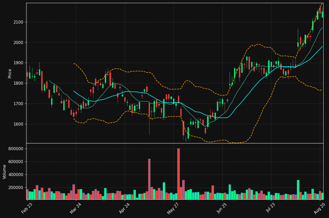Click the red volume bar reaching about 640000
The height and width of the screenshot is (218, 329).
149,179
